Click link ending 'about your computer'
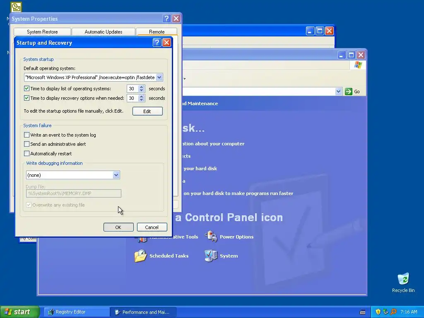Image resolution: width=424 pixels, height=318 pixels. (213, 144)
